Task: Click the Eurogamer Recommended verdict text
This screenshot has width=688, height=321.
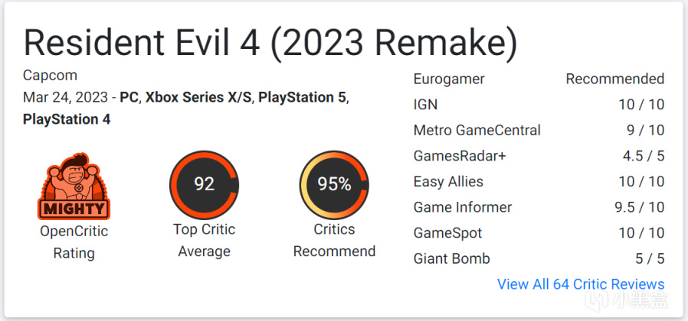Action: pos(614,79)
